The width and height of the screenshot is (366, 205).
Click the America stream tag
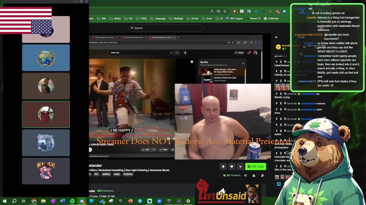coord(128,174)
